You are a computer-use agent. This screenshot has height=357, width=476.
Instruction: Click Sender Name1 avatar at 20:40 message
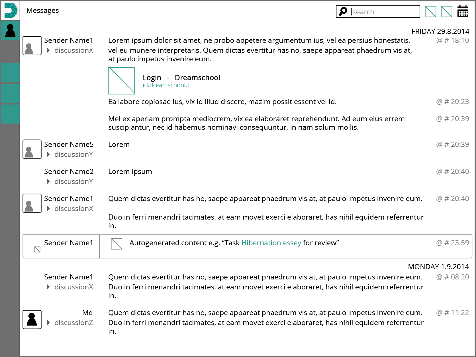(32, 203)
